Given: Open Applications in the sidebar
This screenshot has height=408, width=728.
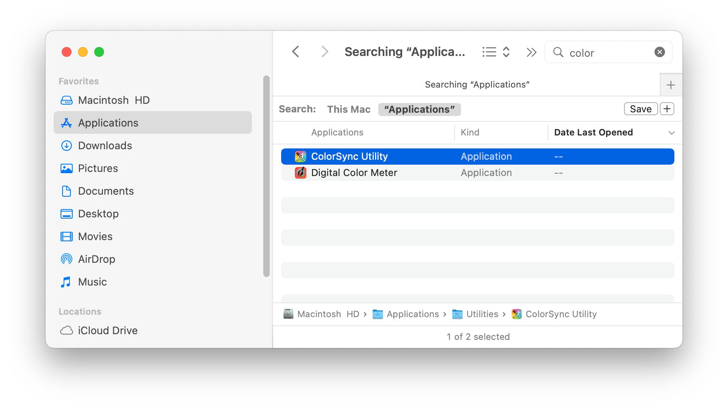Looking at the screenshot, I should (153, 123).
